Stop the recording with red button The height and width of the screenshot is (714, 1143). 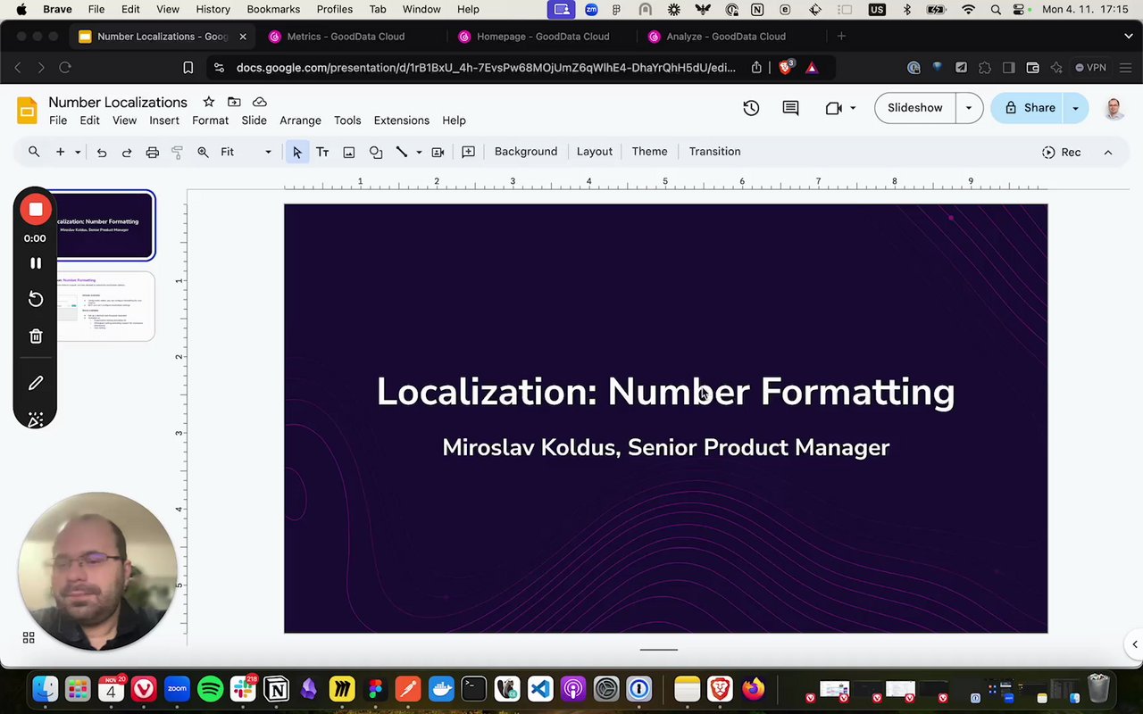click(x=36, y=210)
